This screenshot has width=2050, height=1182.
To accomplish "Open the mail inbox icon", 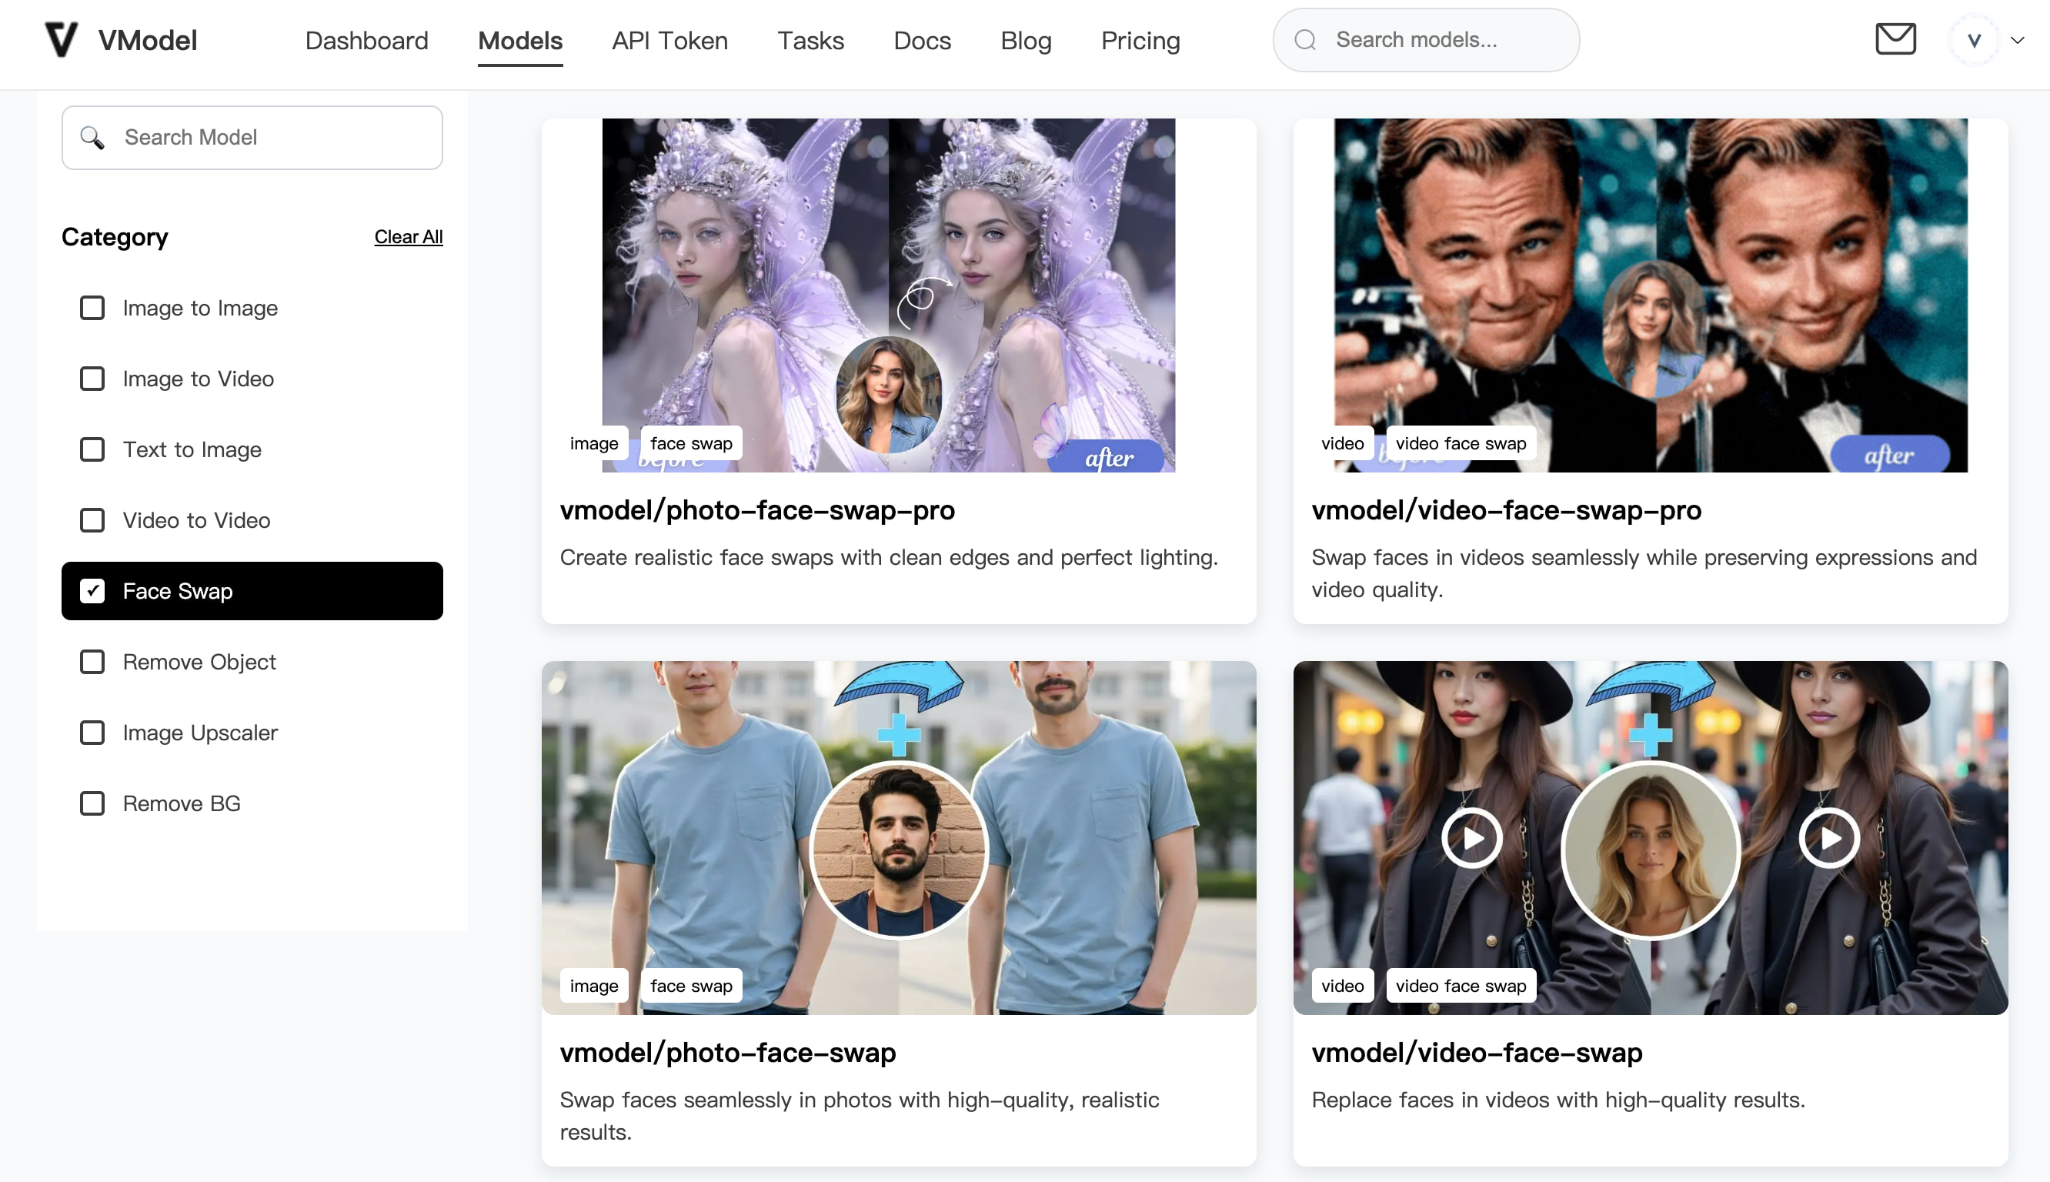I will (x=1895, y=39).
